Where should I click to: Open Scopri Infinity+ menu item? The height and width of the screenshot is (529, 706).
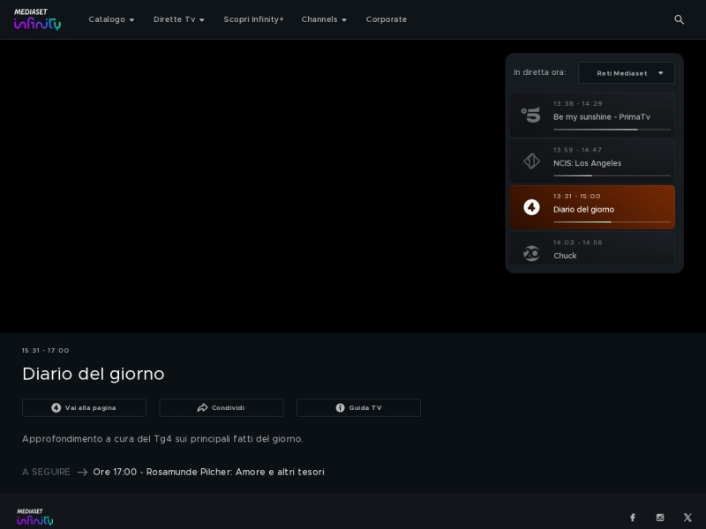(253, 19)
